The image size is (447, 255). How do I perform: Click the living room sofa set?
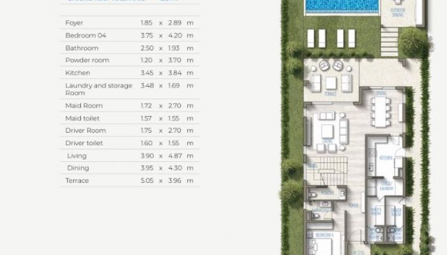point(332,131)
